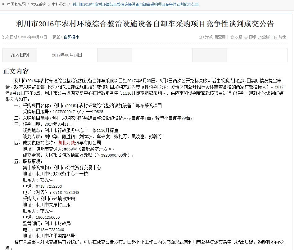Click the magnifier icon for 特约项目查询
294x250 pixels.
coord(201,37)
